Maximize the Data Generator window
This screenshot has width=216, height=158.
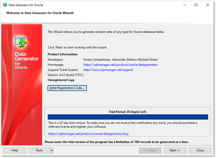(196, 5)
